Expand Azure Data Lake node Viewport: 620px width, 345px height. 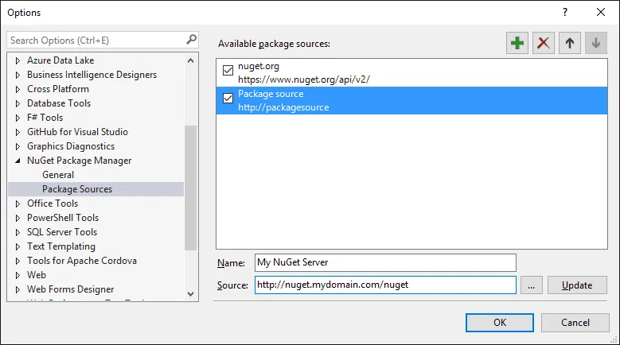[x=18, y=60]
